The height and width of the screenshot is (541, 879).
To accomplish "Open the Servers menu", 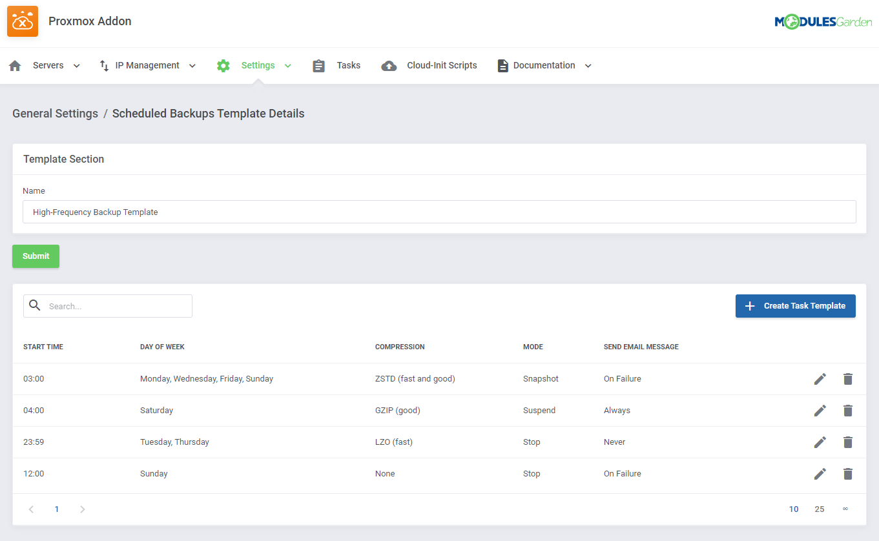I will (48, 65).
